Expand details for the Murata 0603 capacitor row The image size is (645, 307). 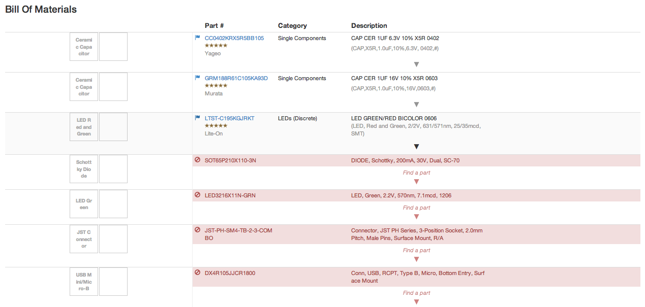[416, 105]
